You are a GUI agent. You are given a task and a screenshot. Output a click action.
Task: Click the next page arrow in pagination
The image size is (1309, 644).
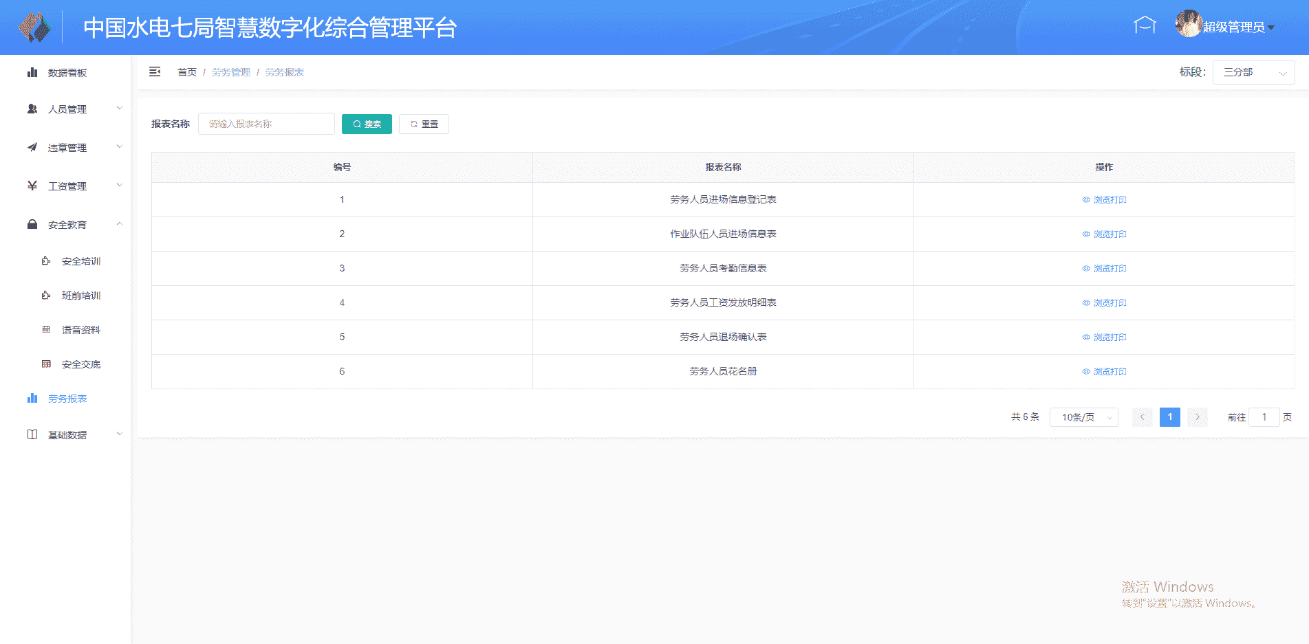coord(1197,417)
